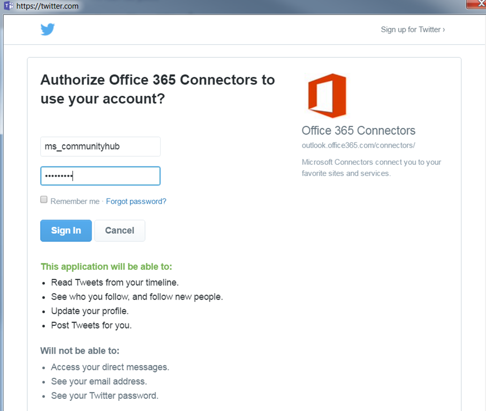Click the 'Post Tweets for you' permission
The width and height of the screenshot is (486, 411).
coord(91,325)
